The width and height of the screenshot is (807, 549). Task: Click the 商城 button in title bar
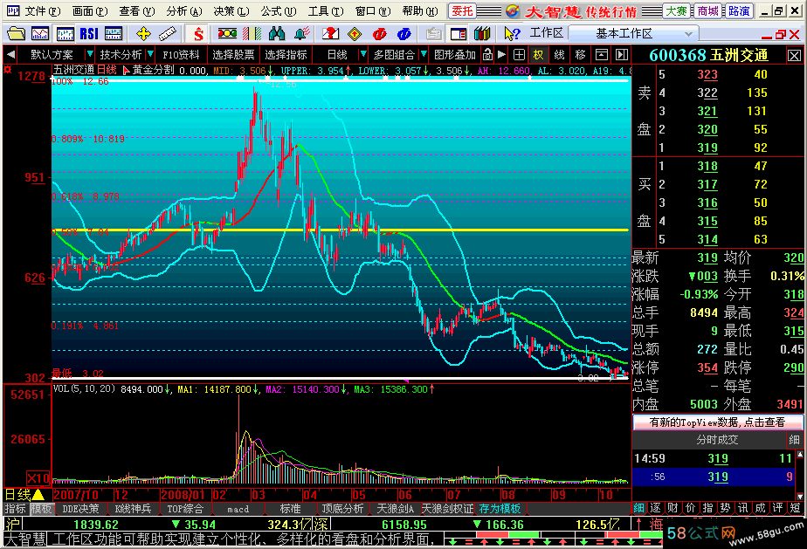[x=708, y=10]
